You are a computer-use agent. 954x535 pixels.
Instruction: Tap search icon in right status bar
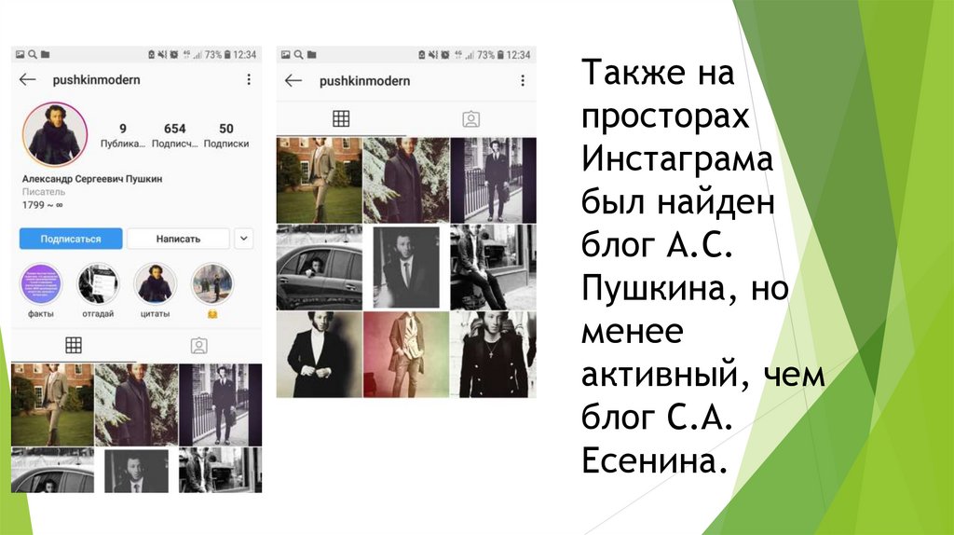298,55
